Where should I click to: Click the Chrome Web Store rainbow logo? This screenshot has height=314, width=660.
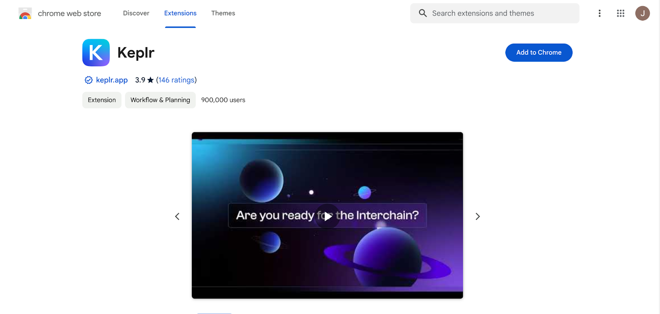pos(25,14)
